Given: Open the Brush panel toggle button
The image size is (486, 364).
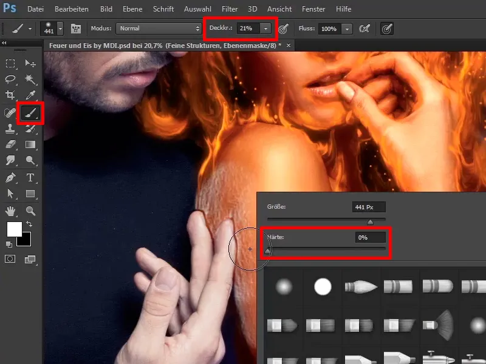Looking at the screenshot, I should tap(75, 29).
